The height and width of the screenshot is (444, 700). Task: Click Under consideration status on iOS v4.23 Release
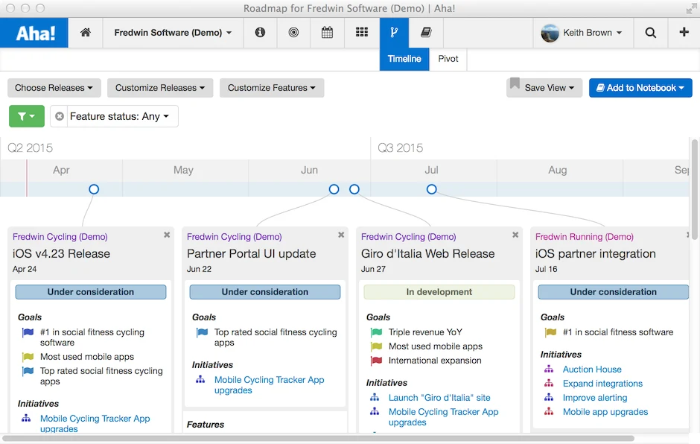point(91,292)
